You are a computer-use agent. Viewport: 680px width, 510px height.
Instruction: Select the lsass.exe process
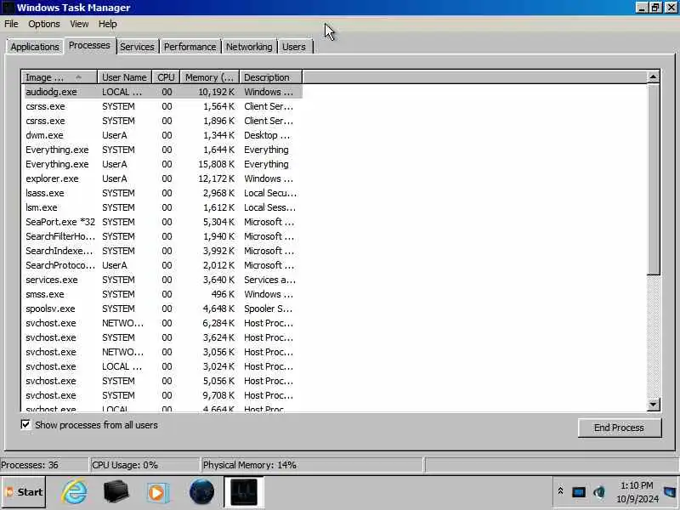pyautogui.click(x=161, y=193)
